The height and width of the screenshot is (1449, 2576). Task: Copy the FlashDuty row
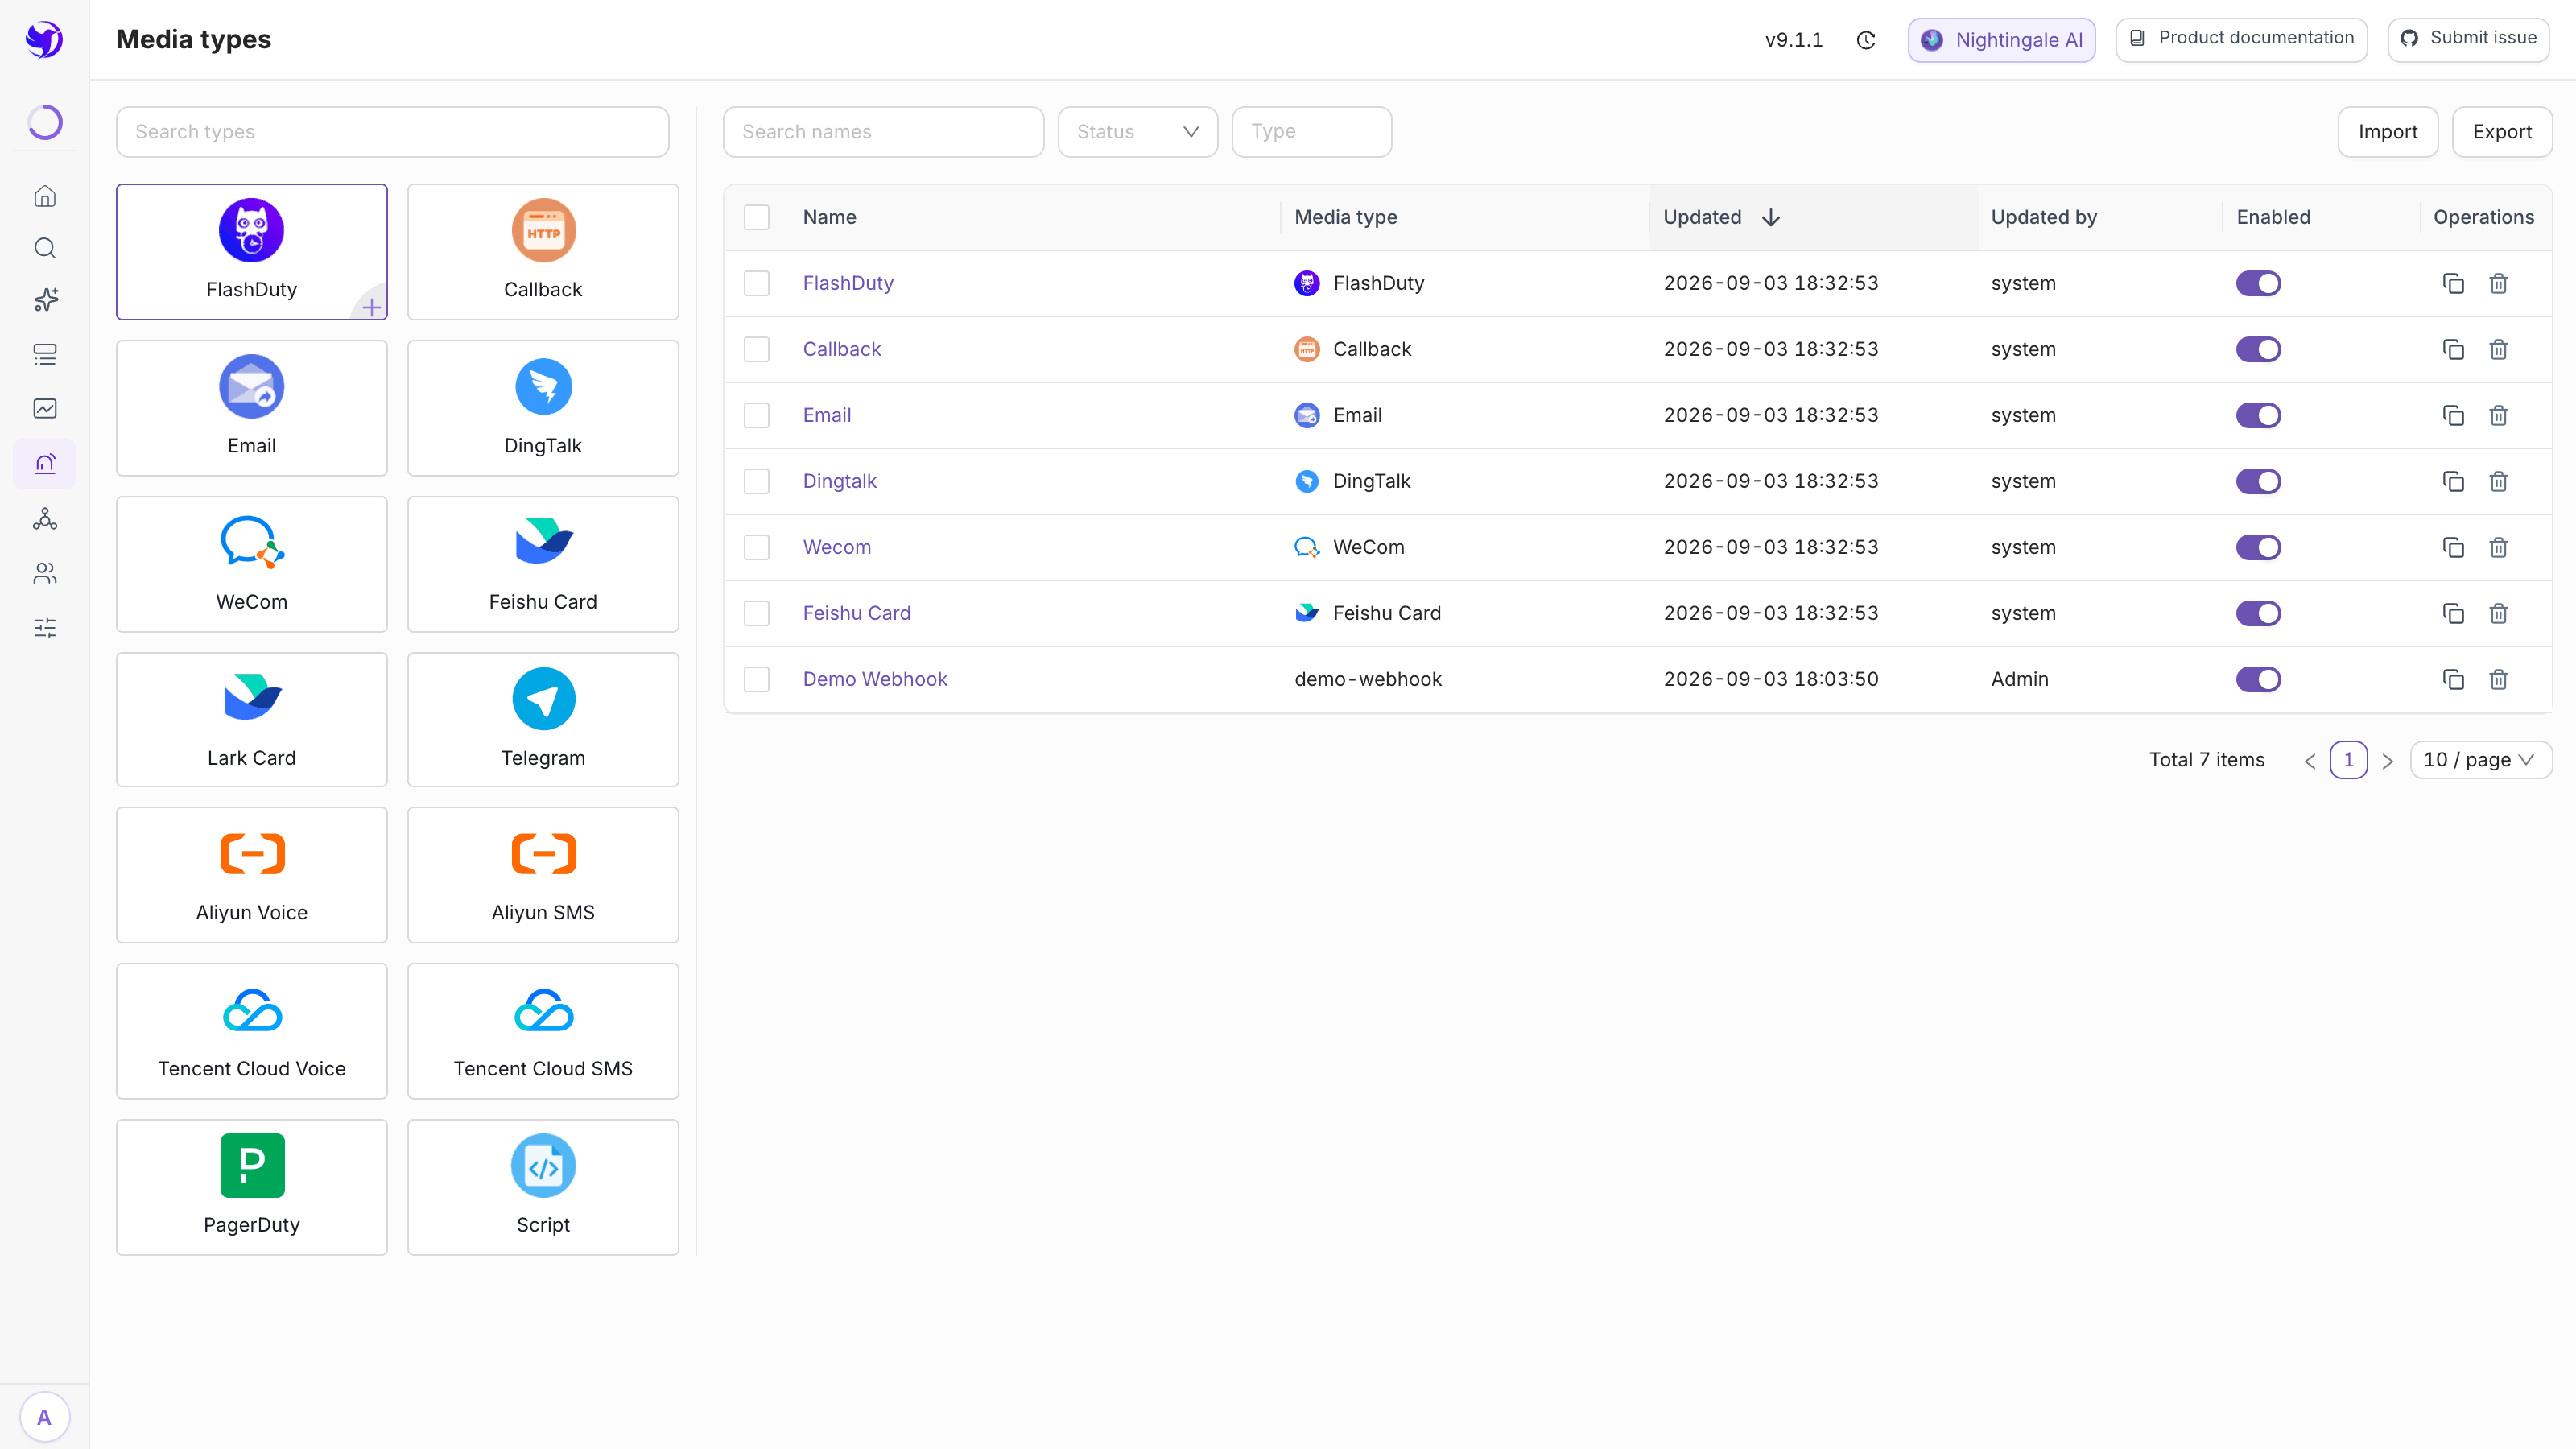pyautogui.click(x=2453, y=283)
